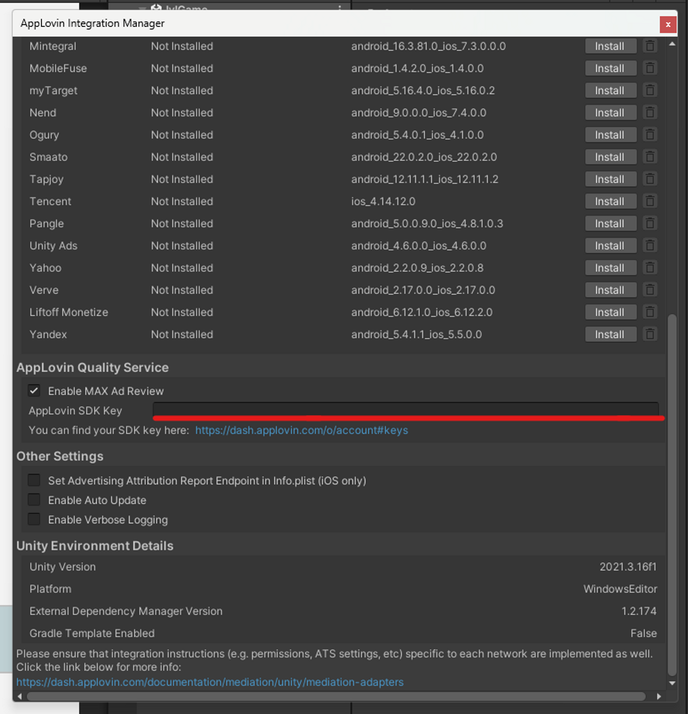Screen dimensions: 688x714
Task: Install the Nend adapter
Action: click(611, 113)
